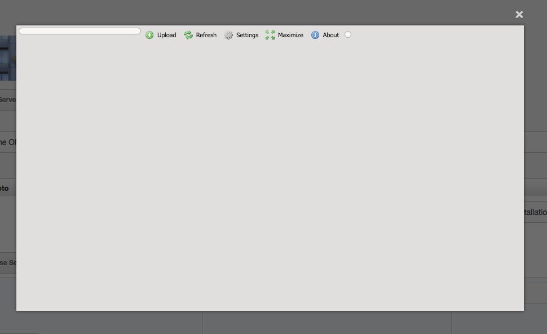
Task: Click the blue About info icon
Action: tap(315, 35)
